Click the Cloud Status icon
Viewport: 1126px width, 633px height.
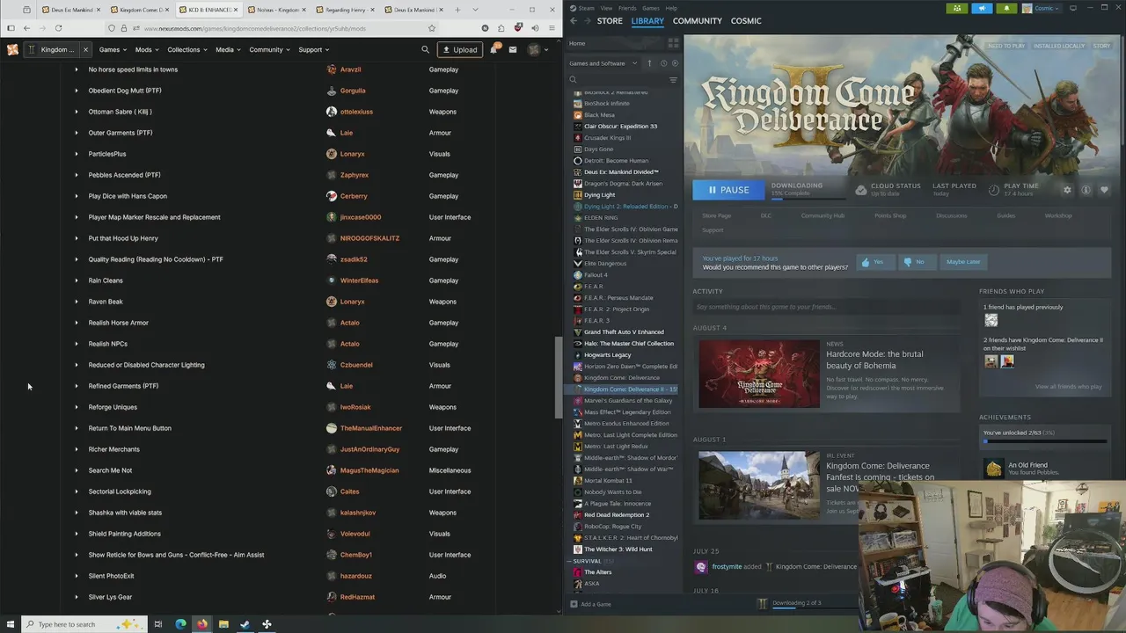pos(861,190)
